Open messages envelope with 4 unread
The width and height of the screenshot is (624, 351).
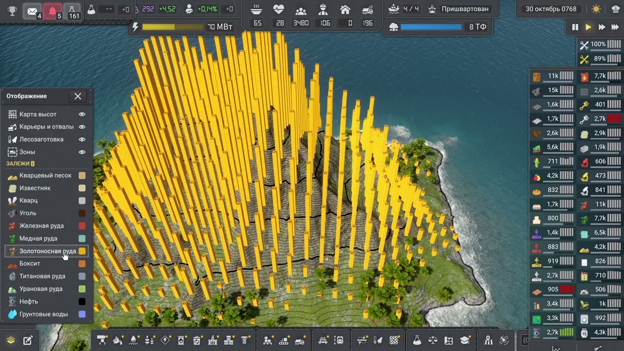pyautogui.click(x=33, y=11)
